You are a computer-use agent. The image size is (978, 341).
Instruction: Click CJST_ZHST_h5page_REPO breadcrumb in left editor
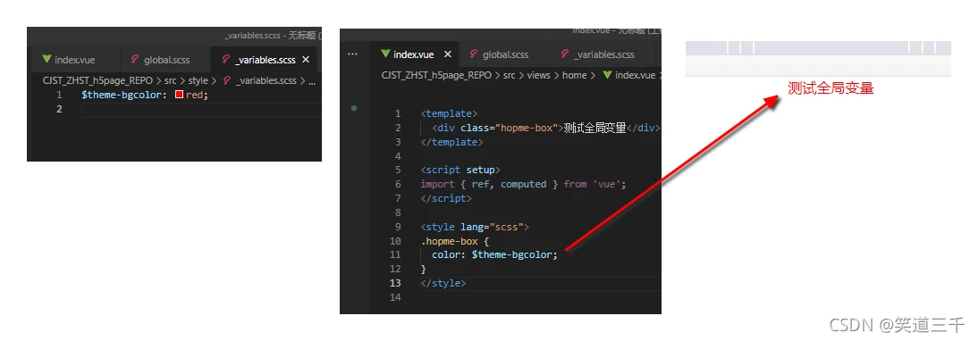click(x=97, y=81)
